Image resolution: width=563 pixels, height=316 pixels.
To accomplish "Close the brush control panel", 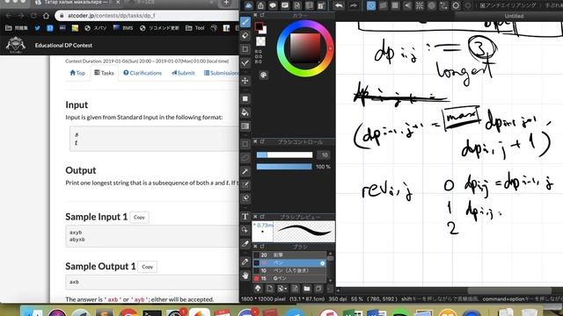I will pyautogui.click(x=255, y=141).
